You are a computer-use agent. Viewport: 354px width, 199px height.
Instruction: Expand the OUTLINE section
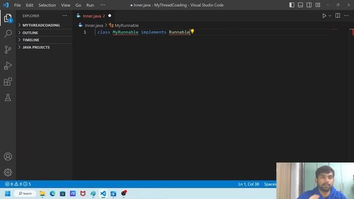click(44, 33)
